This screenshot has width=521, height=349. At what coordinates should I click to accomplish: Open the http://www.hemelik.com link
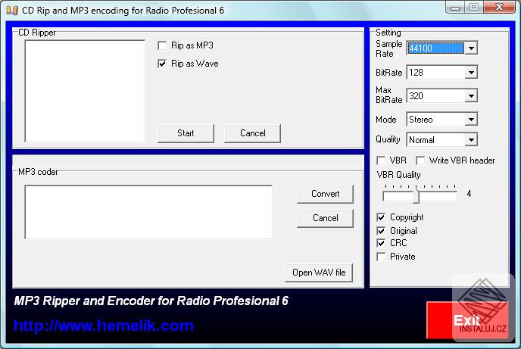point(104,326)
